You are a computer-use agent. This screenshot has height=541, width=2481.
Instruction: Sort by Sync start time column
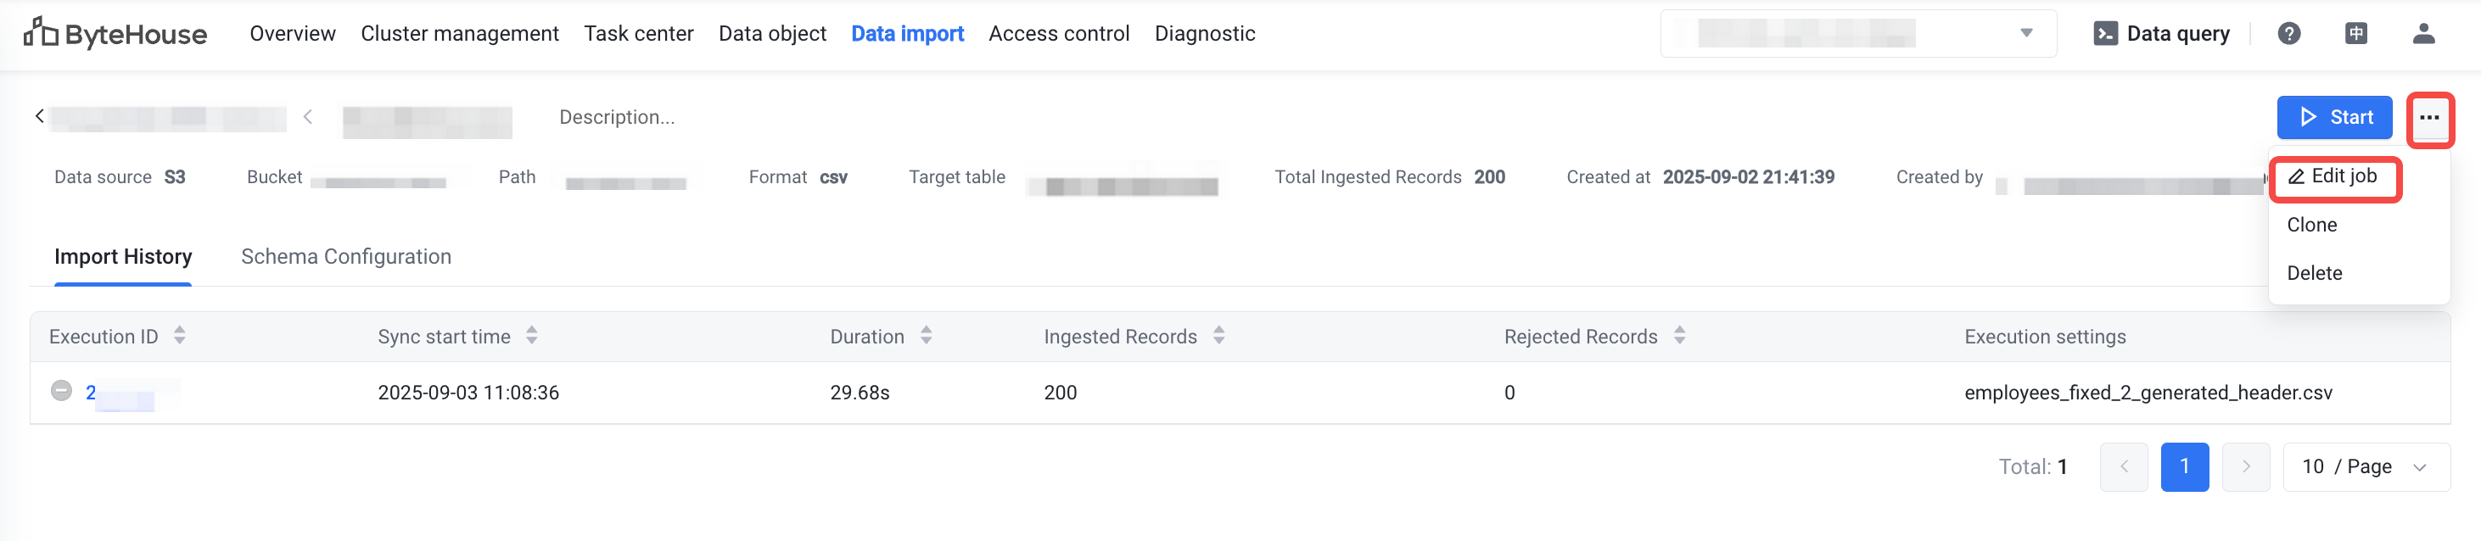pos(532,336)
